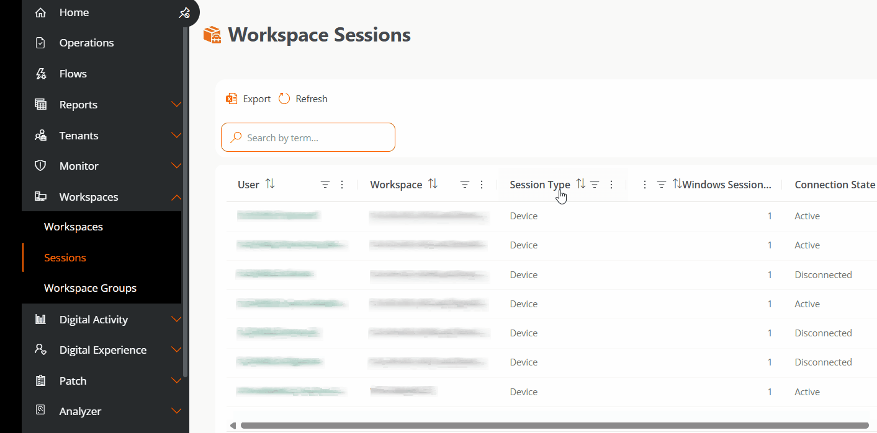Expand the Digital Activity section

pos(176,320)
